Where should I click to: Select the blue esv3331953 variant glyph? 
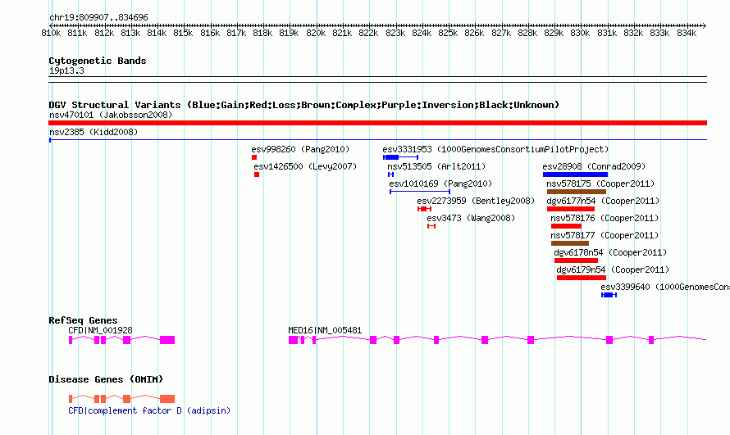pyautogui.click(x=400, y=157)
